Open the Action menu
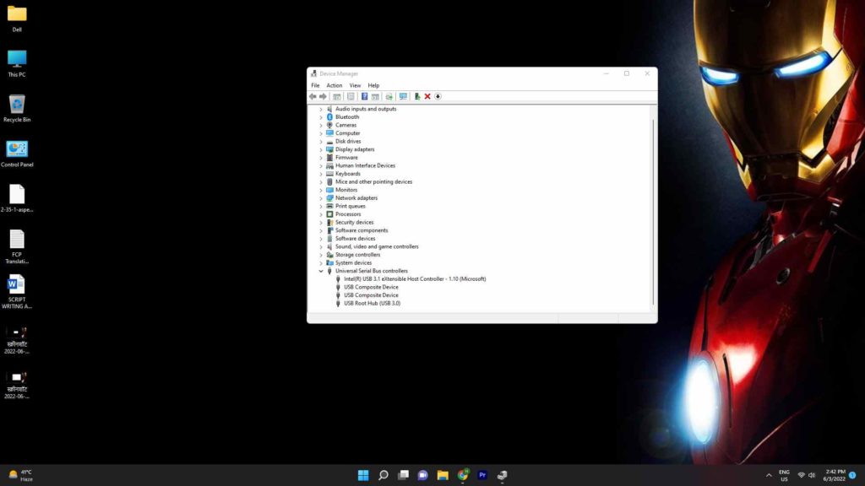Screen dimensions: 865x486 [x=335, y=85]
